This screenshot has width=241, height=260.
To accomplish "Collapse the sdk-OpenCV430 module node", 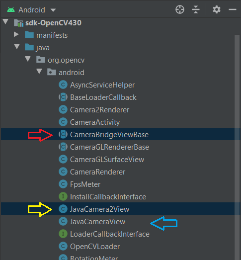I will (x=5, y=22).
